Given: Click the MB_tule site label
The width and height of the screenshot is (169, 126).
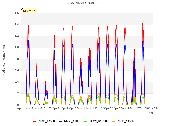Looking at the screenshot, I should [29, 11].
